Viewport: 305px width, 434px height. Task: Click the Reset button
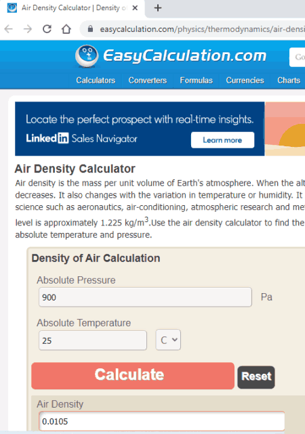pyautogui.click(x=256, y=377)
